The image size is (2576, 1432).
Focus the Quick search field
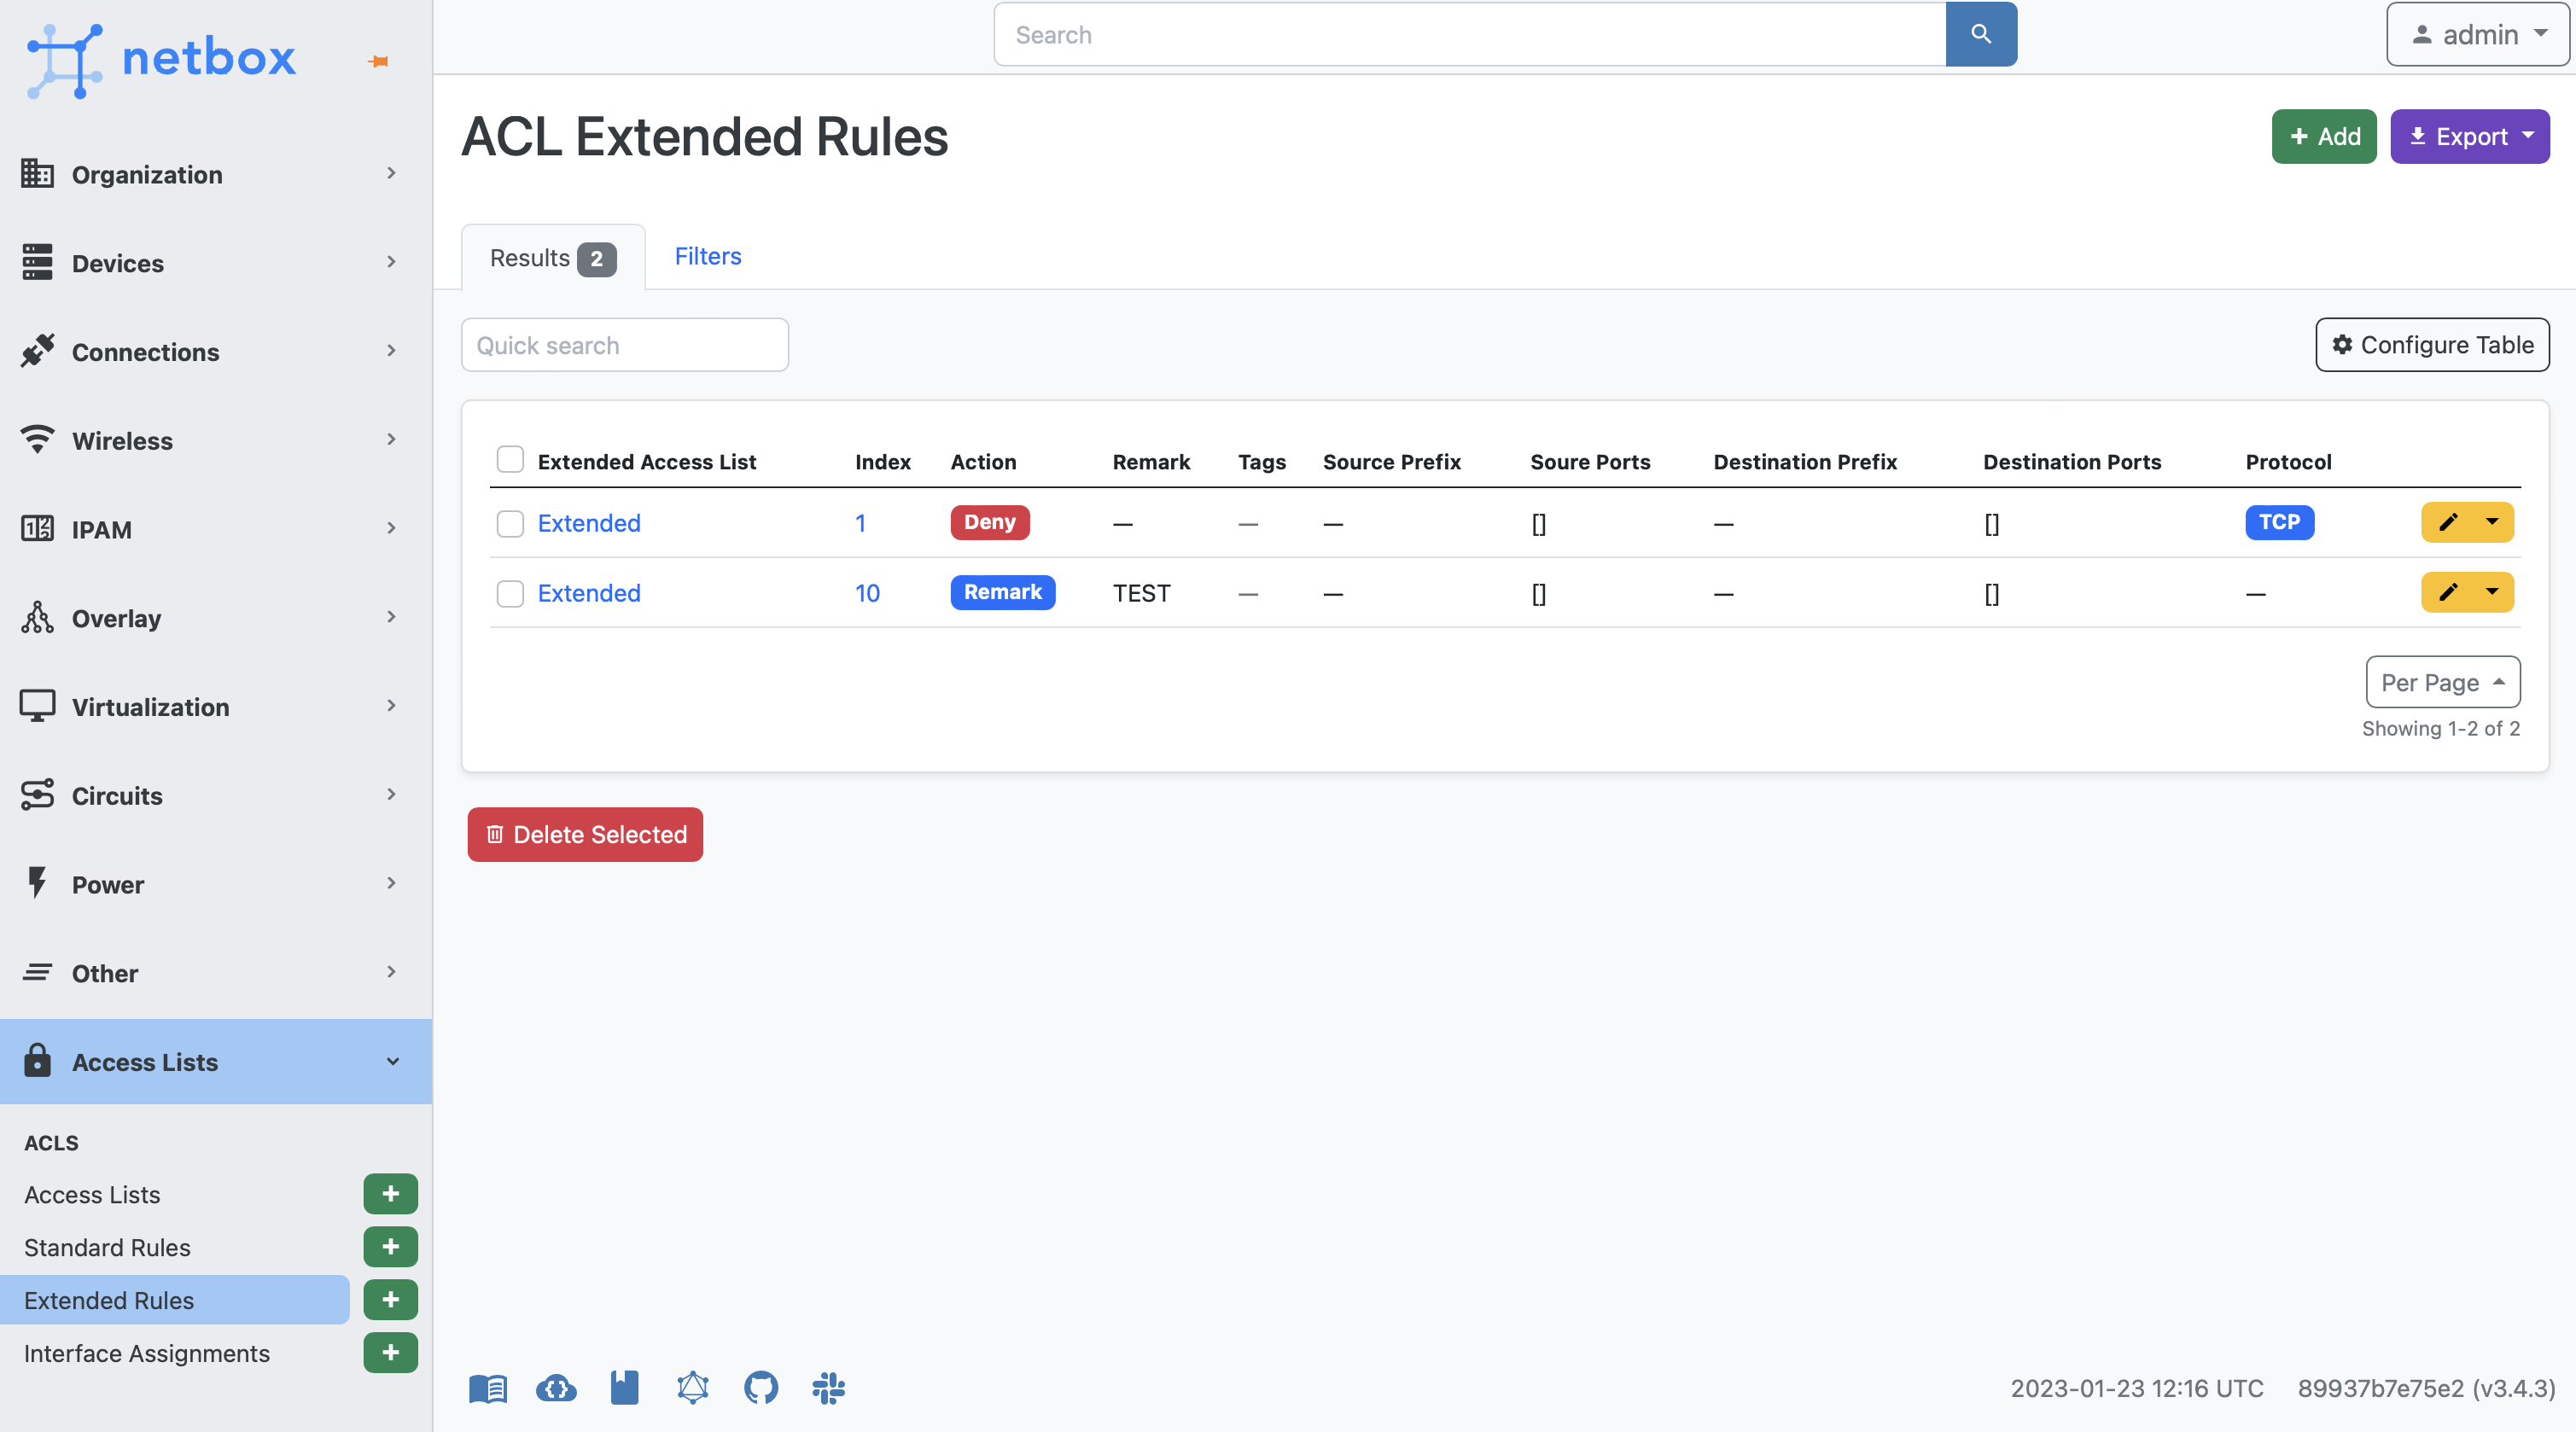point(624,345)
